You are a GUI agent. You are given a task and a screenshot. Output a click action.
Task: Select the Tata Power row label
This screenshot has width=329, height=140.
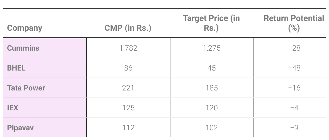coord(26,88)
